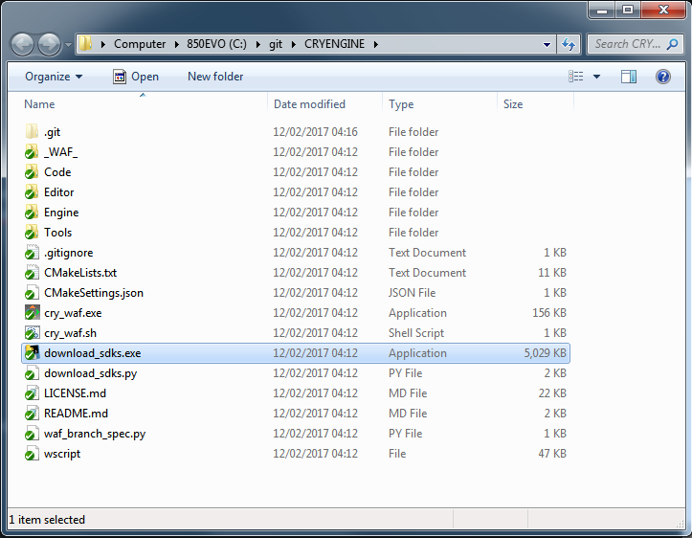This screenshot has height=538, width=692.
Task: Expand the arrow after git in path
Action: tap(294, 44)
